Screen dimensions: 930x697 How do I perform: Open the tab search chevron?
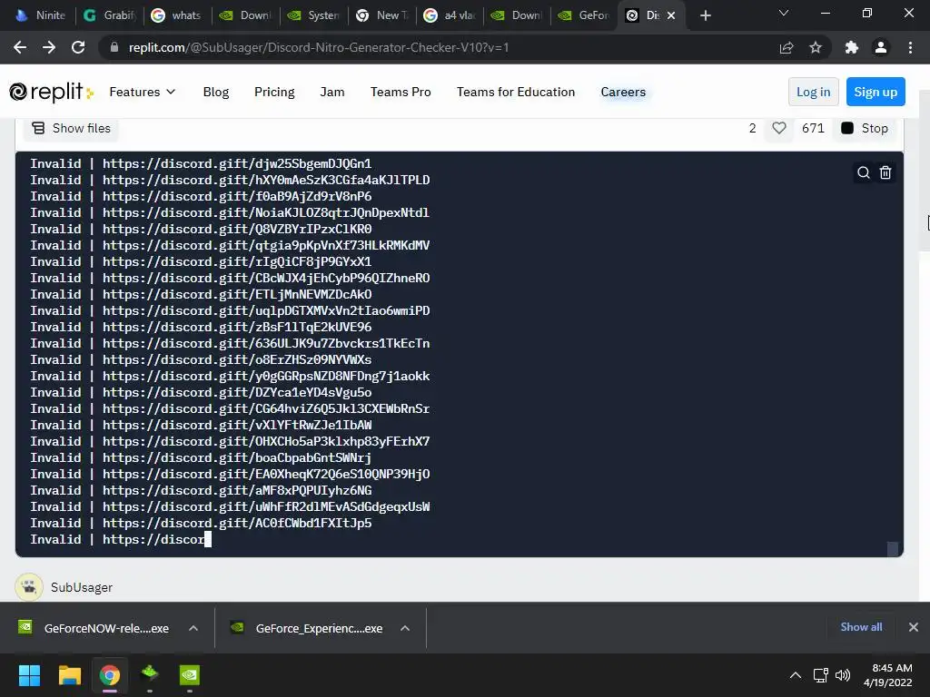coord(784,13)
